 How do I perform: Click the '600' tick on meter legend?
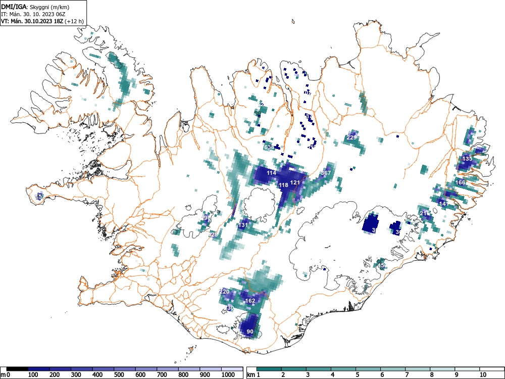click(x=141, y=375)
